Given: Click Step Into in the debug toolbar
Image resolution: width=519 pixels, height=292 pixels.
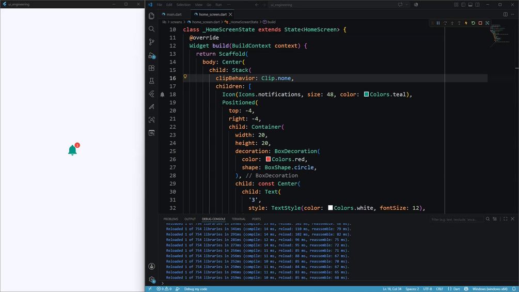Looking at the screenshot, I should (x=452, y=23).
